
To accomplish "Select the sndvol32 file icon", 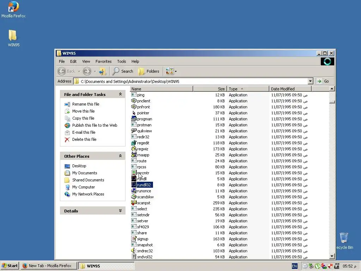I will click(134, 257).
